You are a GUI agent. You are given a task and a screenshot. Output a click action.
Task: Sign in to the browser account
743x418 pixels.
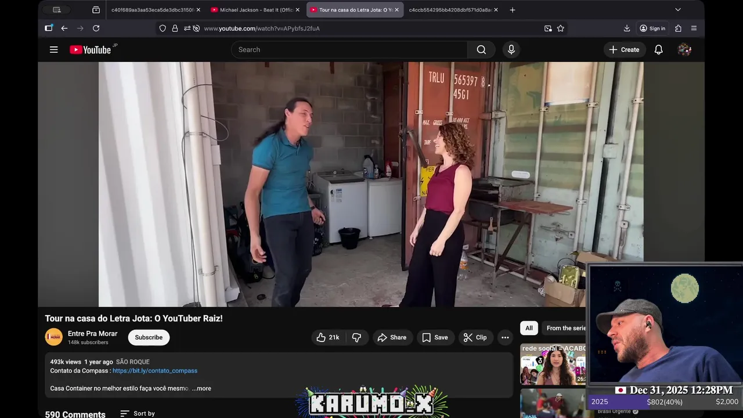(x=652, y=28)
